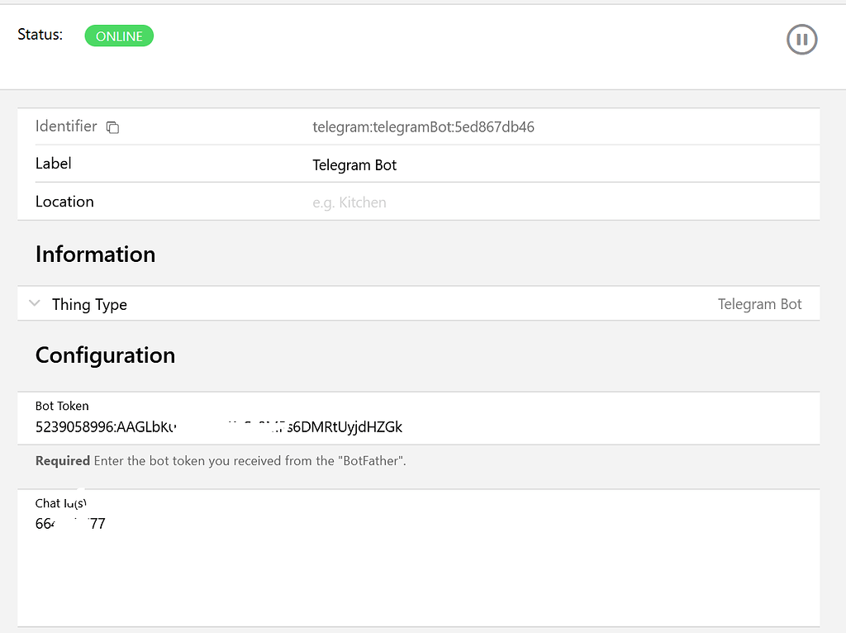The image size is (846, 633).
Task: Click the Required hint under Bot Token
Action: (62, 460)
